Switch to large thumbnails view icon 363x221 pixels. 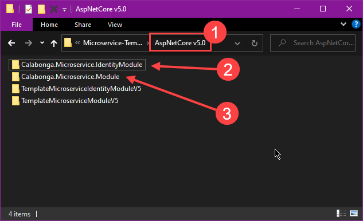pos(354,213)
